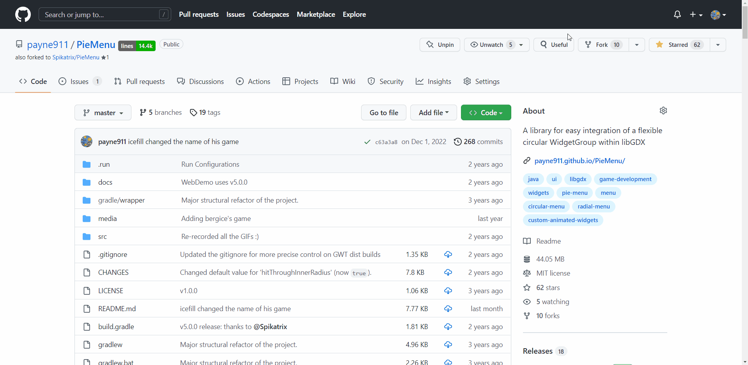Open the plus create-new menu

pos(696,14)
